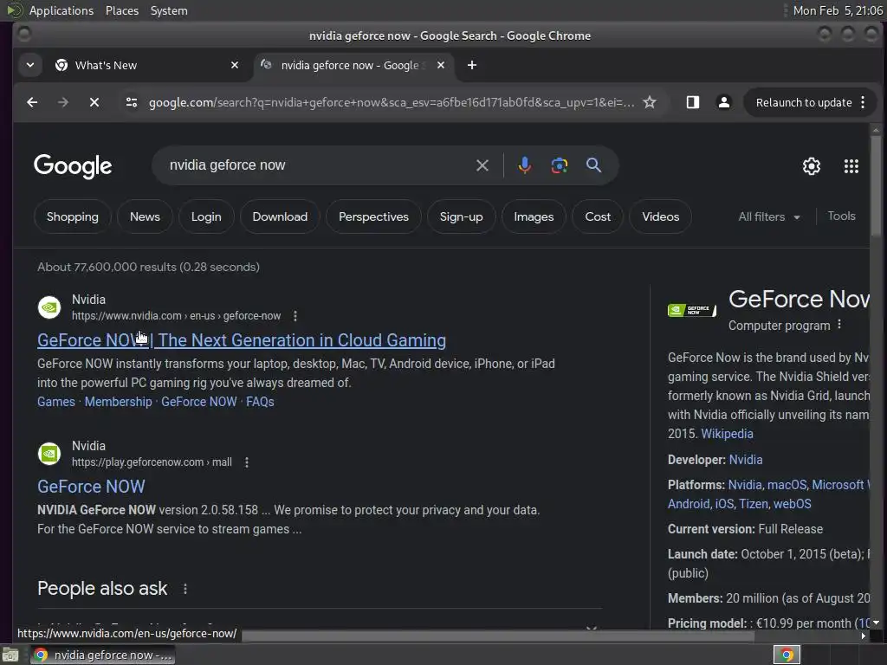Image resolution: width=887 pixels, height=665 pixels.
Task: Open the FAQs sitelink
Action: pyautogui.click(x=260, y=402)
